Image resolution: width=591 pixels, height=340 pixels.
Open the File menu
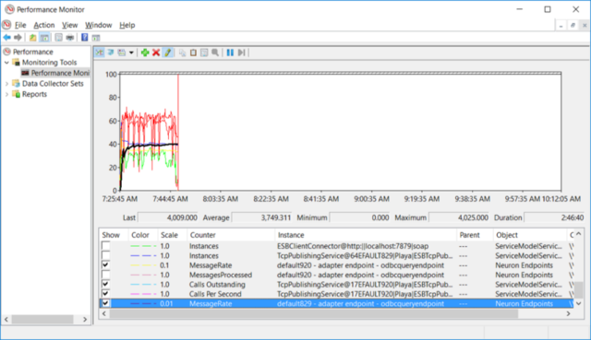click(x=20, y=25)
